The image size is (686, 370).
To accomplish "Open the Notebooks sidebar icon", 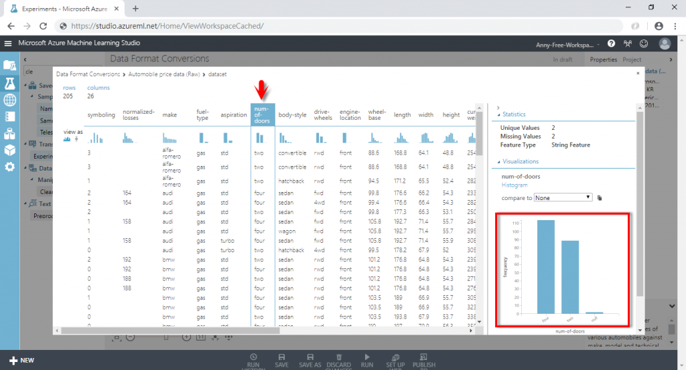I will click(9, 116).
